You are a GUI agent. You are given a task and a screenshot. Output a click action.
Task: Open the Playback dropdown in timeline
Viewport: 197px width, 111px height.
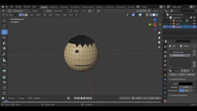pos(12,98)
